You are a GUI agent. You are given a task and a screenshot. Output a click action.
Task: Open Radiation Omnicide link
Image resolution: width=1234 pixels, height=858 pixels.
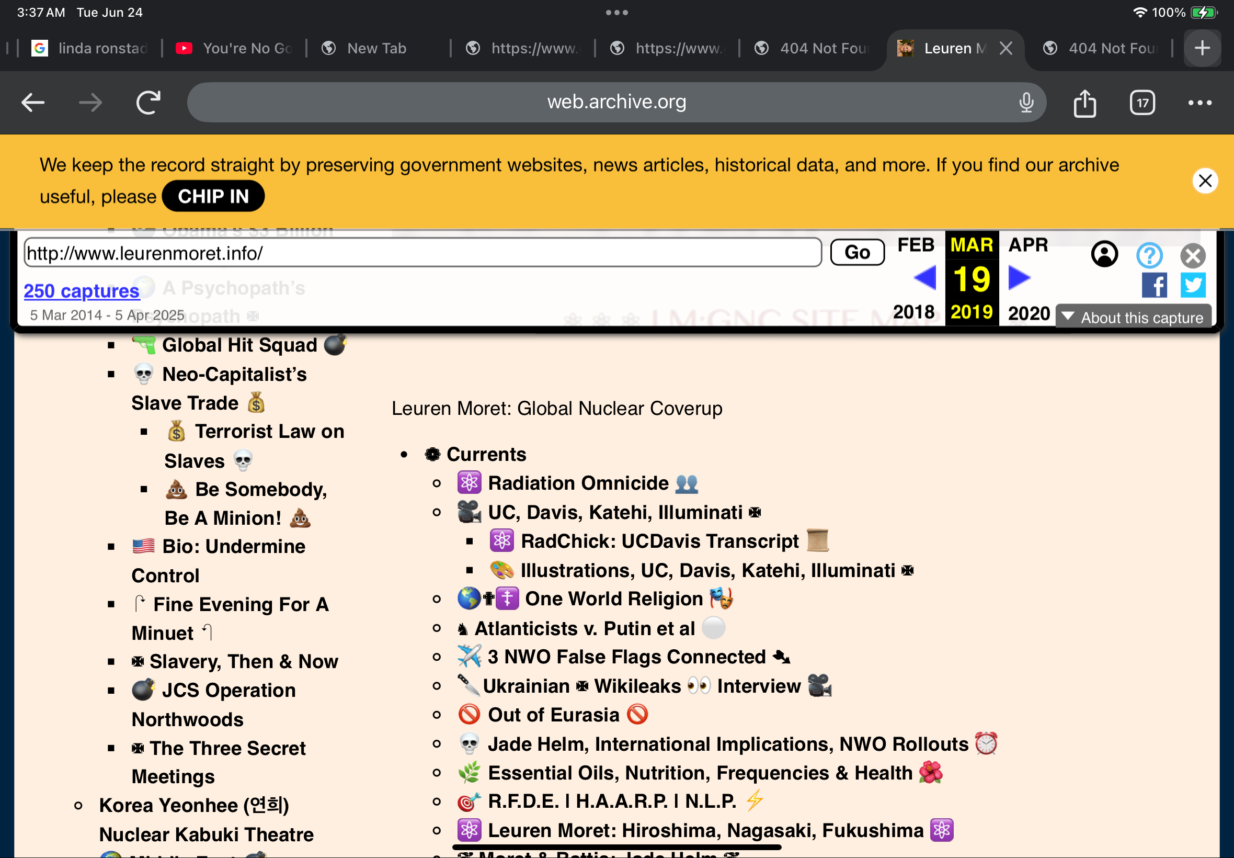point(577,483)
